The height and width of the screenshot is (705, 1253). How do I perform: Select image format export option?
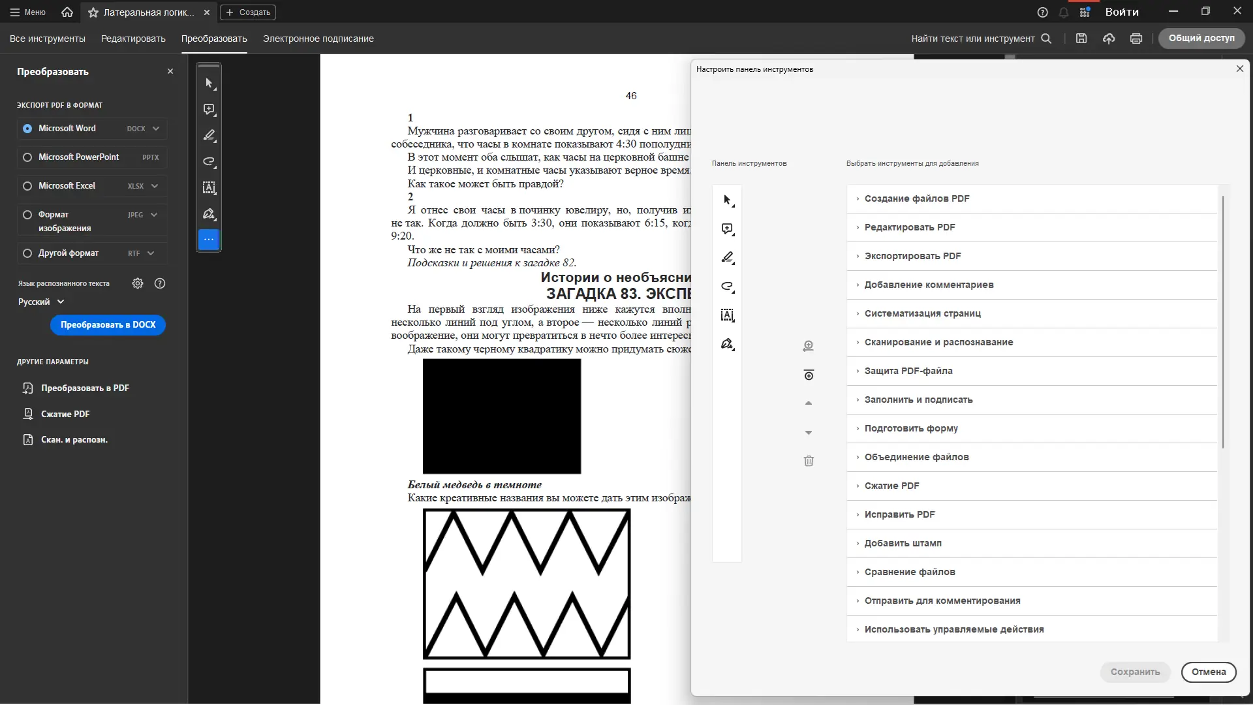(x=27, y=215)
